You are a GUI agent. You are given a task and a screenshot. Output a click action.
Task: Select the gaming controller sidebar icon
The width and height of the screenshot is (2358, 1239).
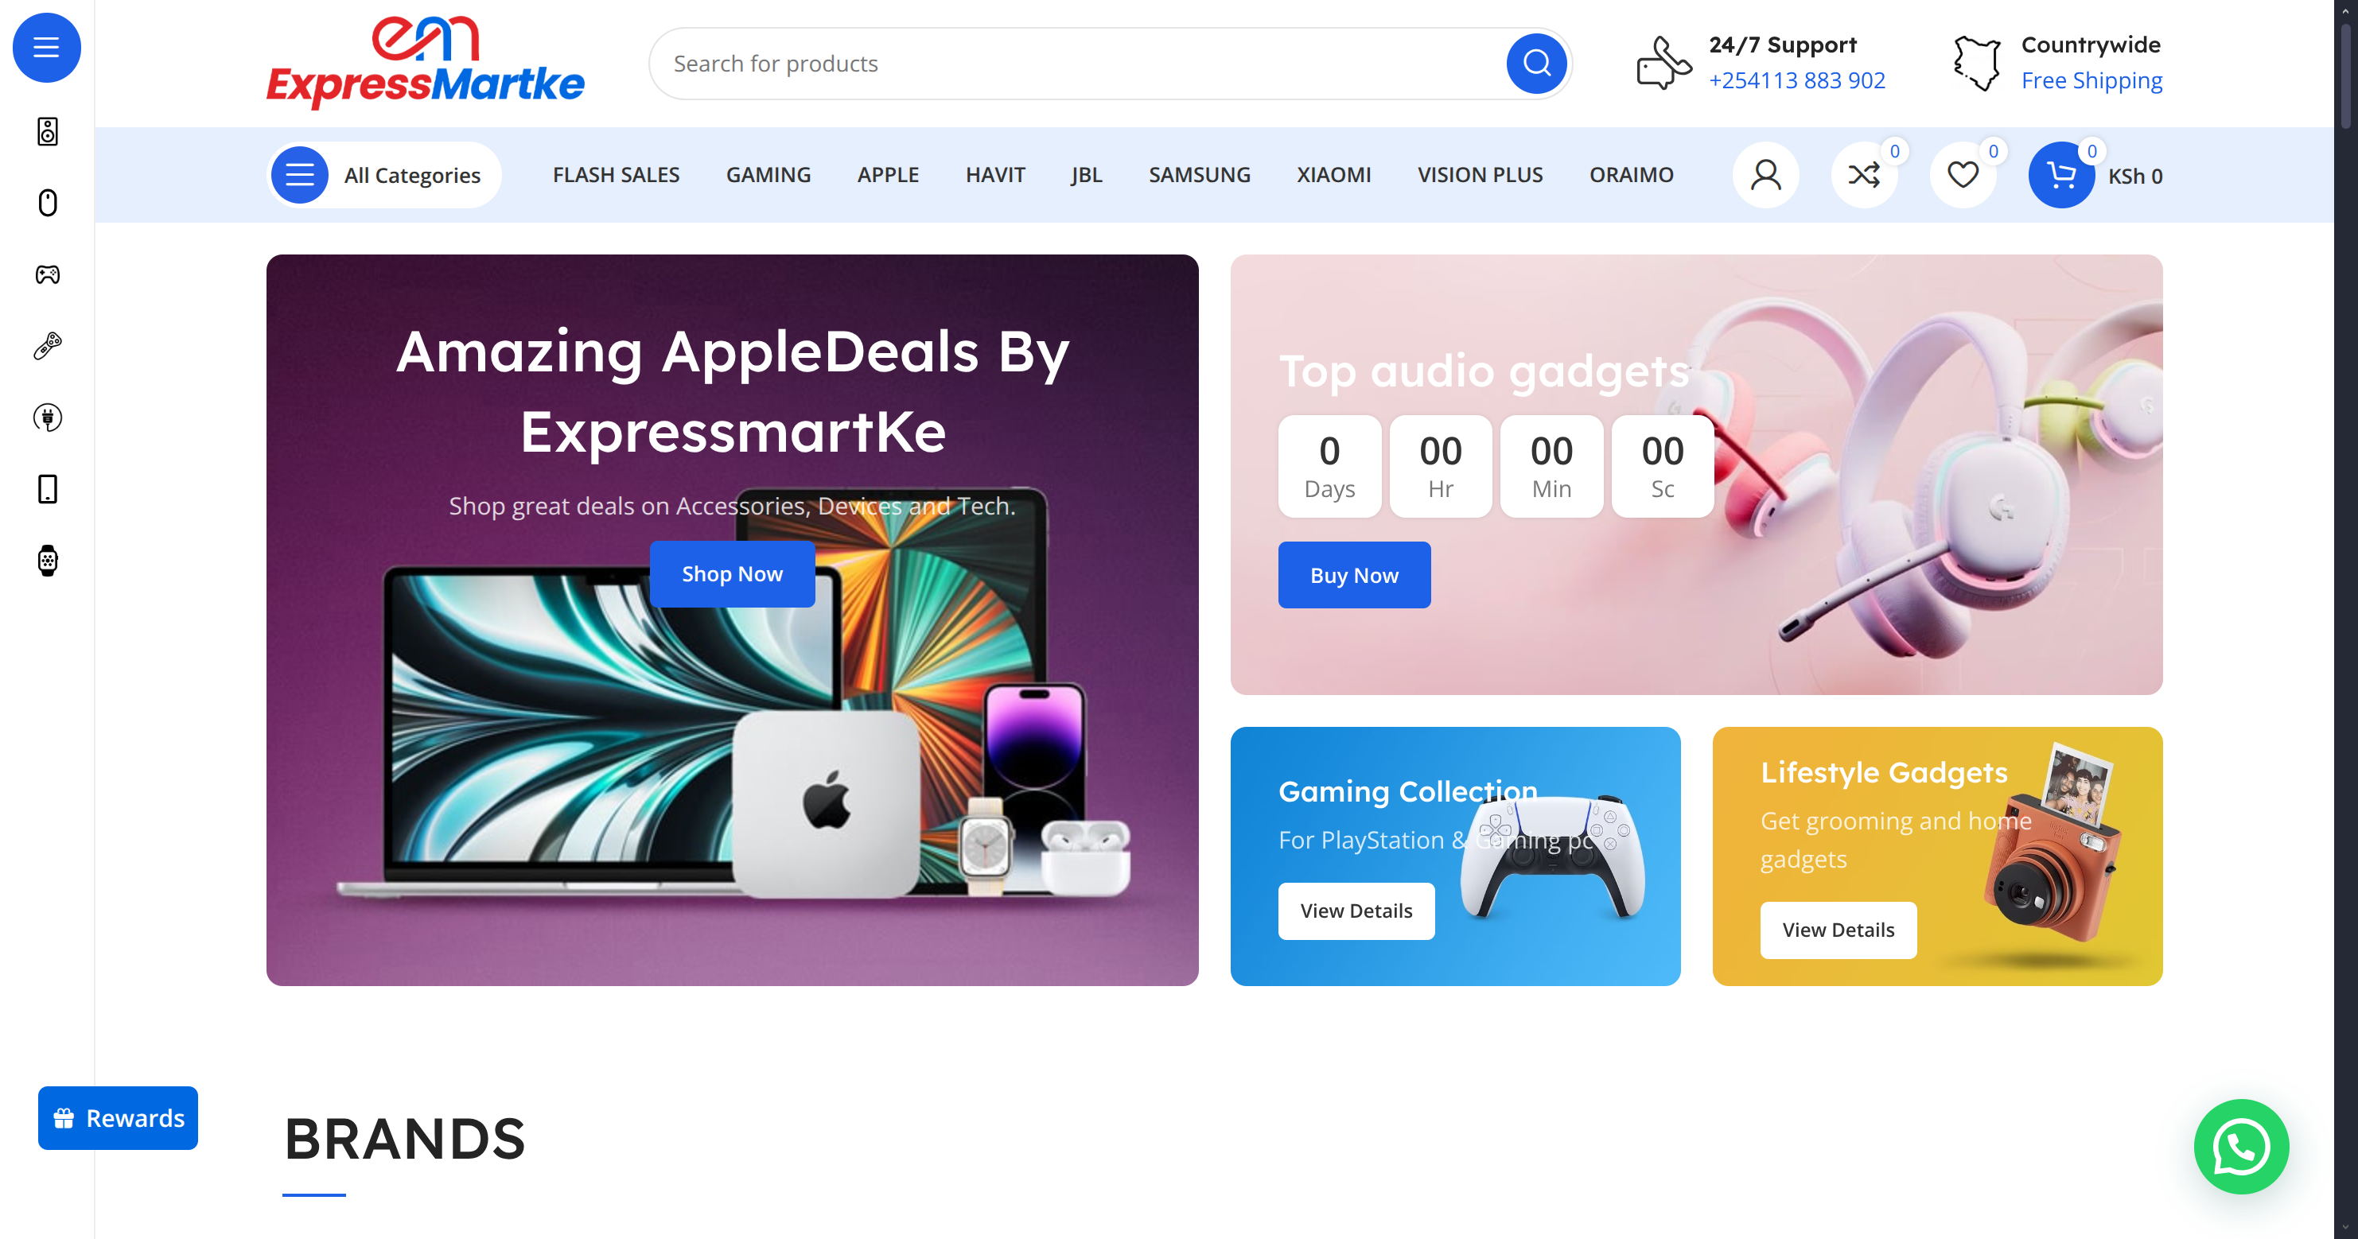point(48,274)
